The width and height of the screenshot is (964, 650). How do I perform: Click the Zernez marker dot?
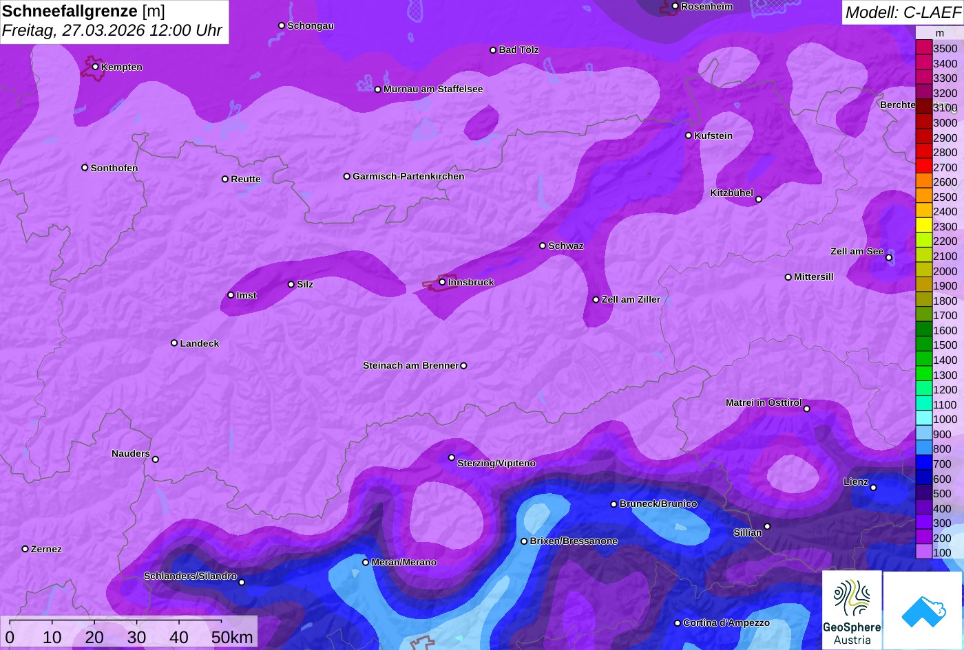[25, 549]
